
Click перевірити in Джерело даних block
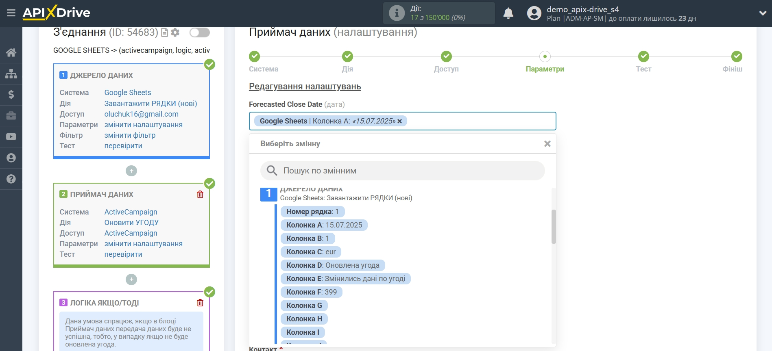123,146
